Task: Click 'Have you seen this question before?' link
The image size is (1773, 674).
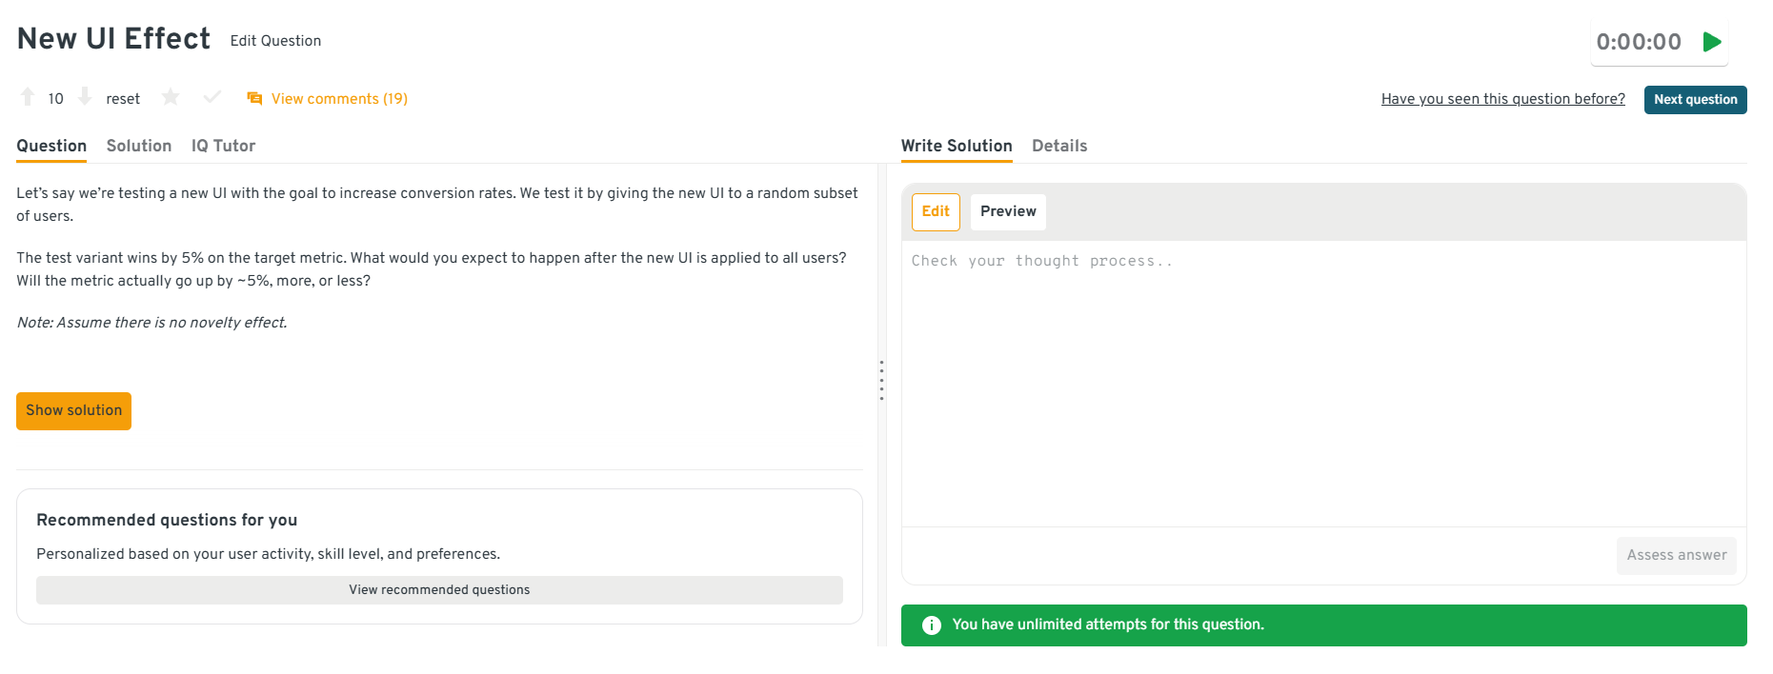Action: (1502, 99)
